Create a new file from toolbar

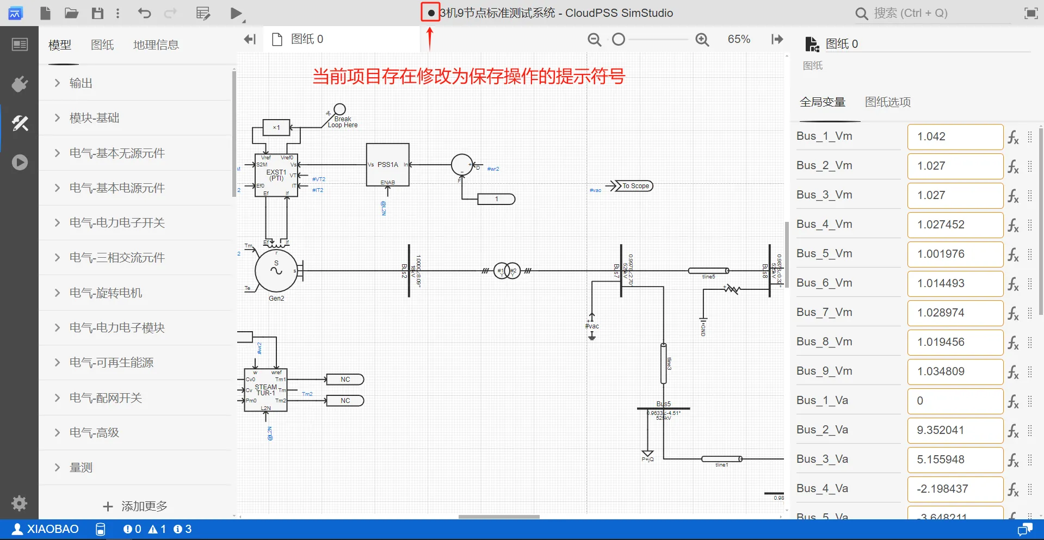click(x=46, y=13)
